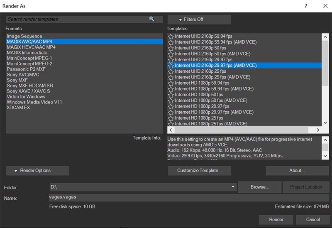Screen dimensions: 332x228
Task: Click the search magnifier icon
Action: click(151, 19)
